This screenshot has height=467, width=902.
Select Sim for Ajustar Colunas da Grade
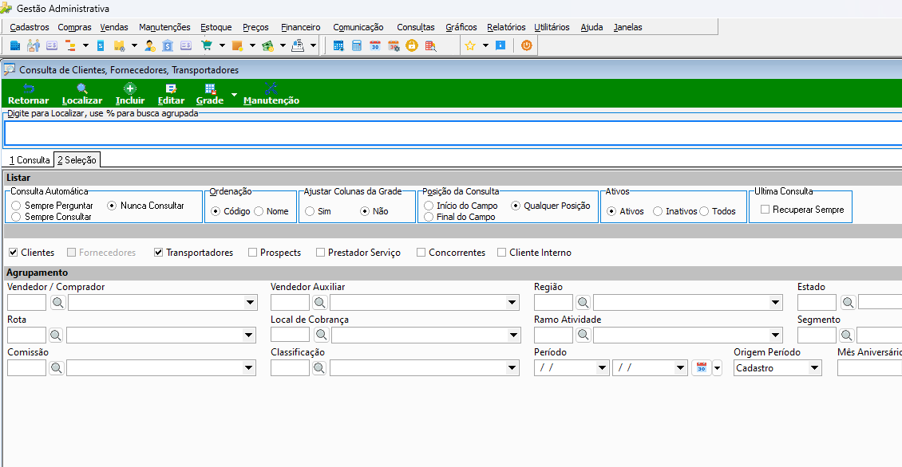coord(310,211)
